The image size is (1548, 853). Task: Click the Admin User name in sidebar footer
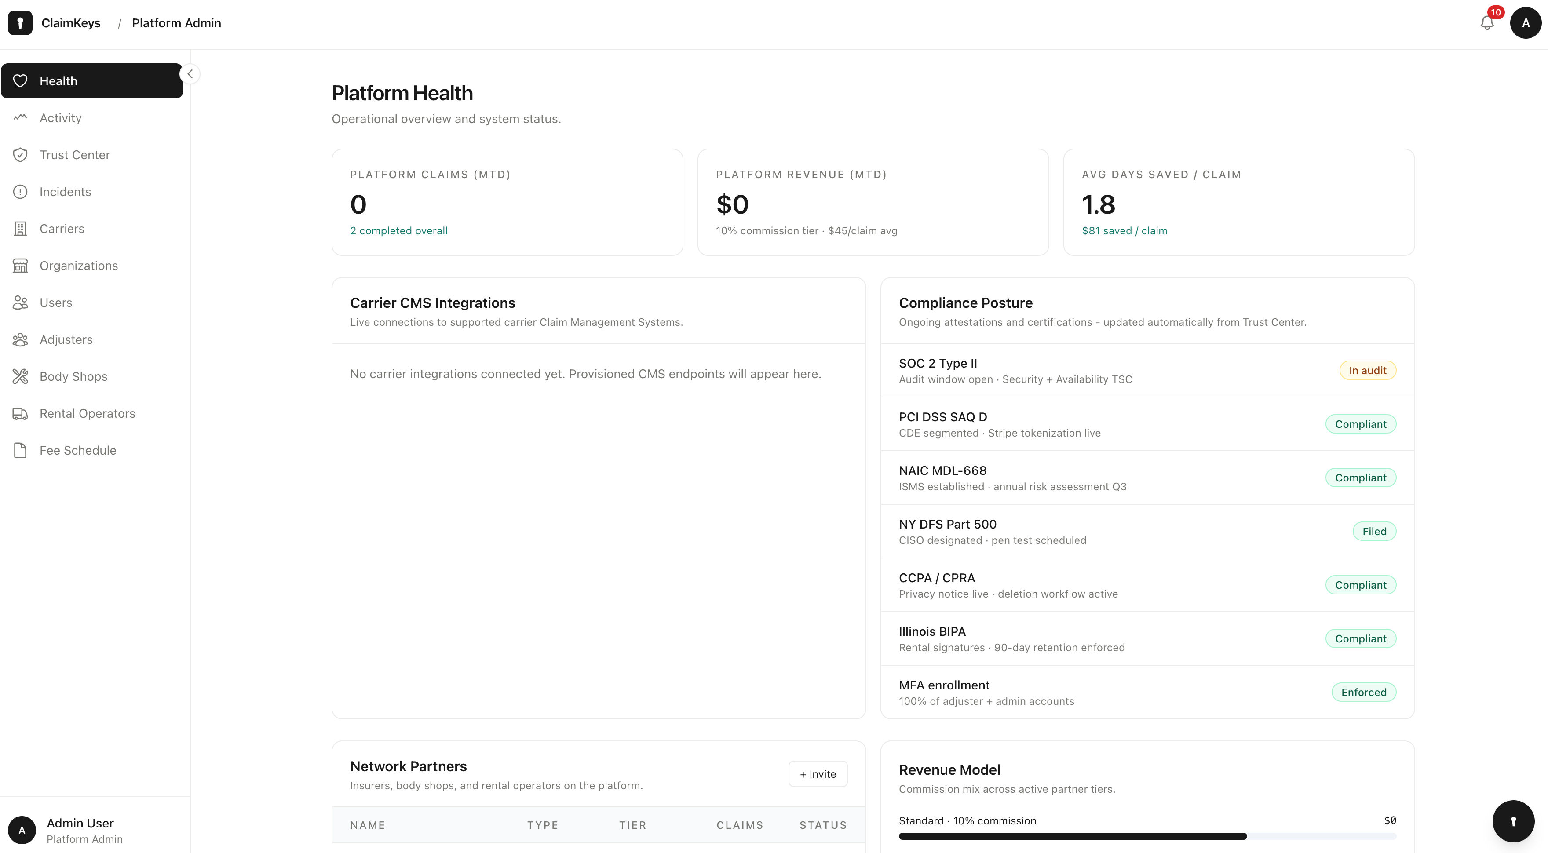tap(80, 823)
